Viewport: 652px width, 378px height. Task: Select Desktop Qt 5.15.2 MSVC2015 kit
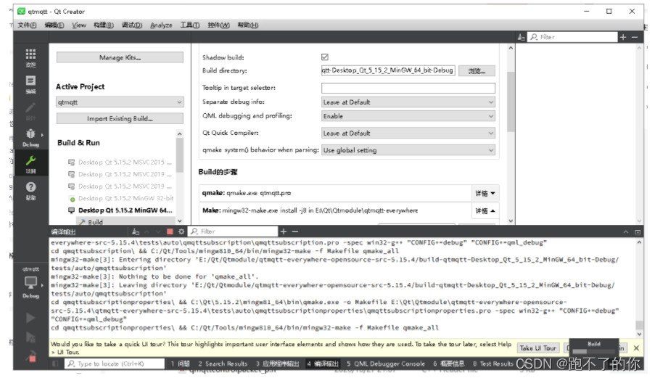(x=120, y=163)
